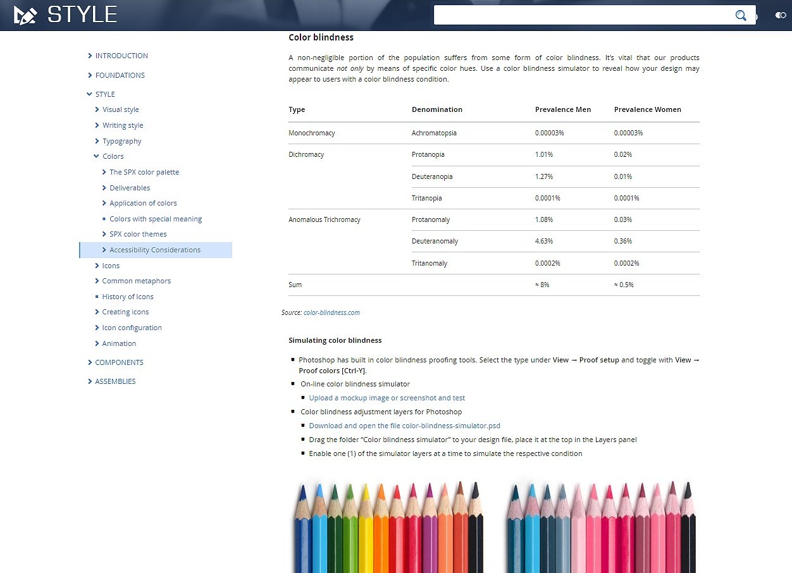
Task: Click the Prevalence Men column header
Action: [x=563, y=109]
